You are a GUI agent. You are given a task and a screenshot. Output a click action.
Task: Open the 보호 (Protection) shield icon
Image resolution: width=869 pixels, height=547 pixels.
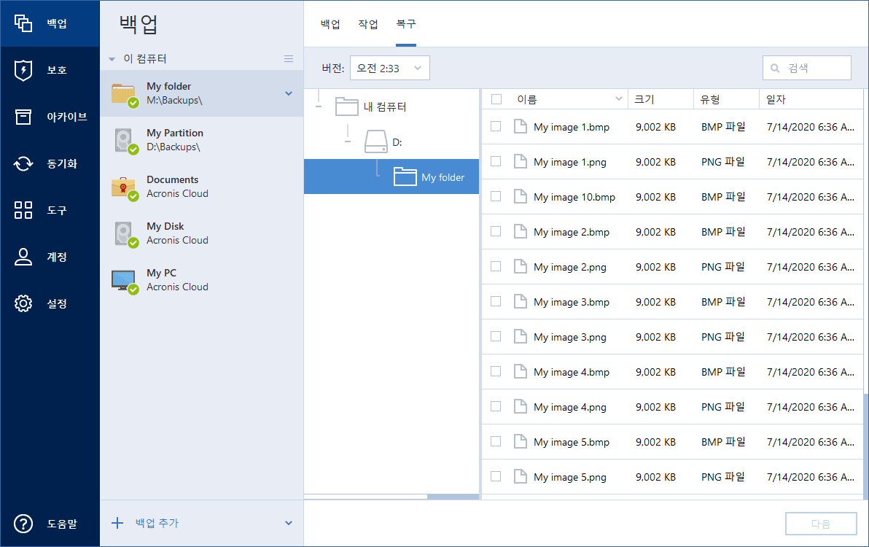click(23, 70)
